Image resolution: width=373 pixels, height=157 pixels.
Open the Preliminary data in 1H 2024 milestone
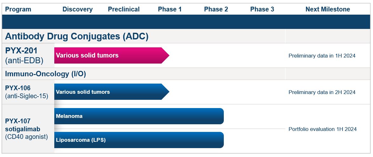[x=322, y=56]
